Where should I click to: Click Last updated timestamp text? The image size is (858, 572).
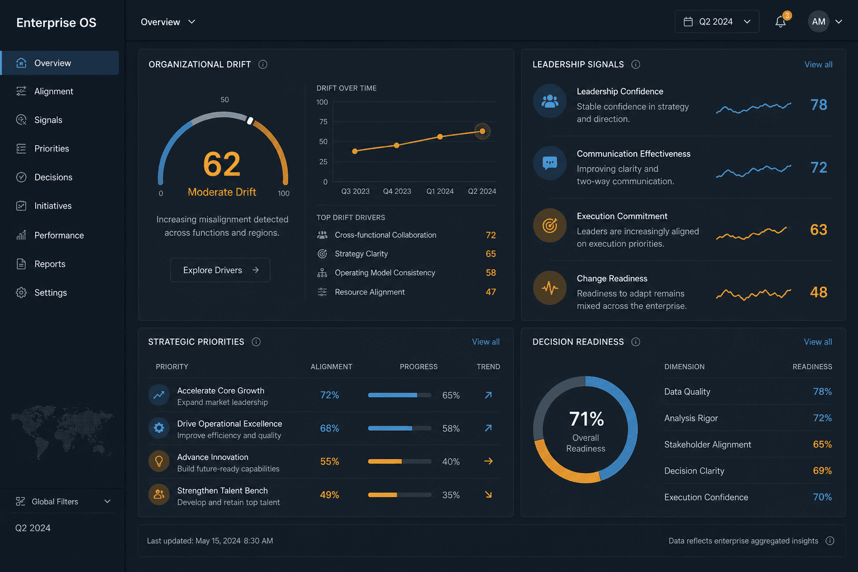[x=210, y=541]
